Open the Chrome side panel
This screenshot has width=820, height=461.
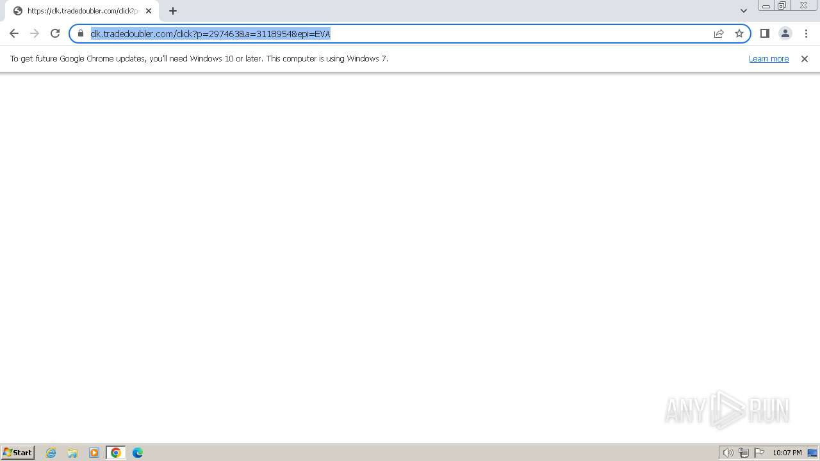[x=765, y=33]
